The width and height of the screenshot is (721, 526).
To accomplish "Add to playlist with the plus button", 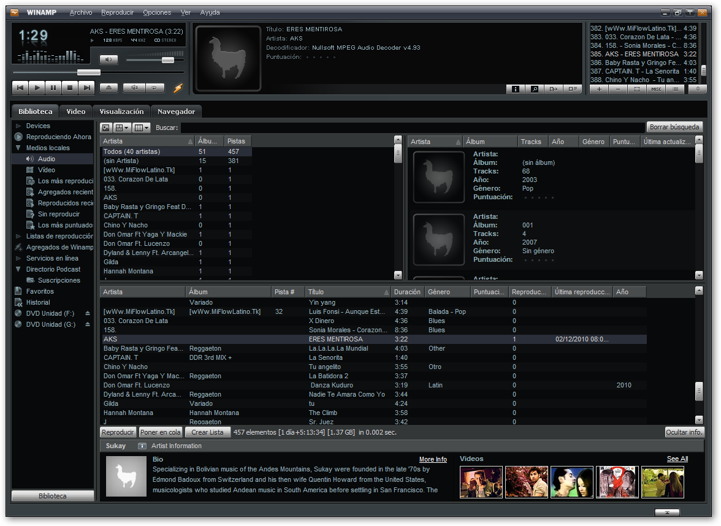I will point(599,89).
